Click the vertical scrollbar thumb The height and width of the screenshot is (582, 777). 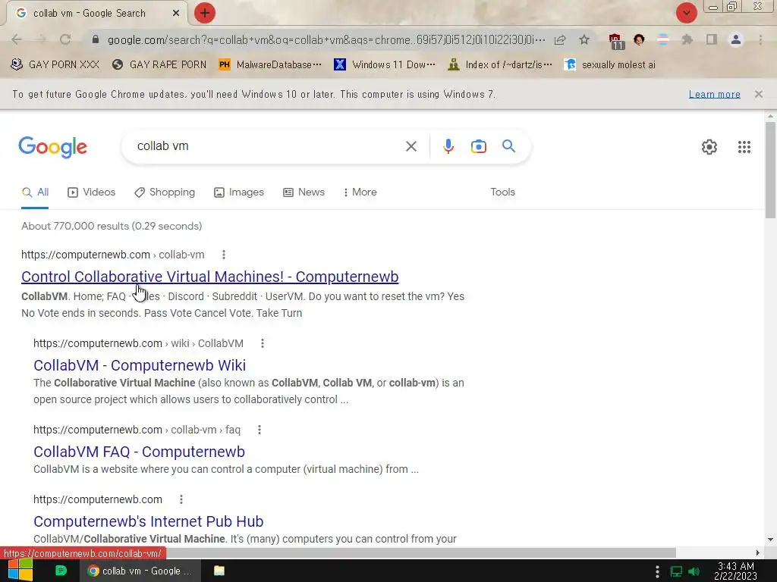pos(770,170)
